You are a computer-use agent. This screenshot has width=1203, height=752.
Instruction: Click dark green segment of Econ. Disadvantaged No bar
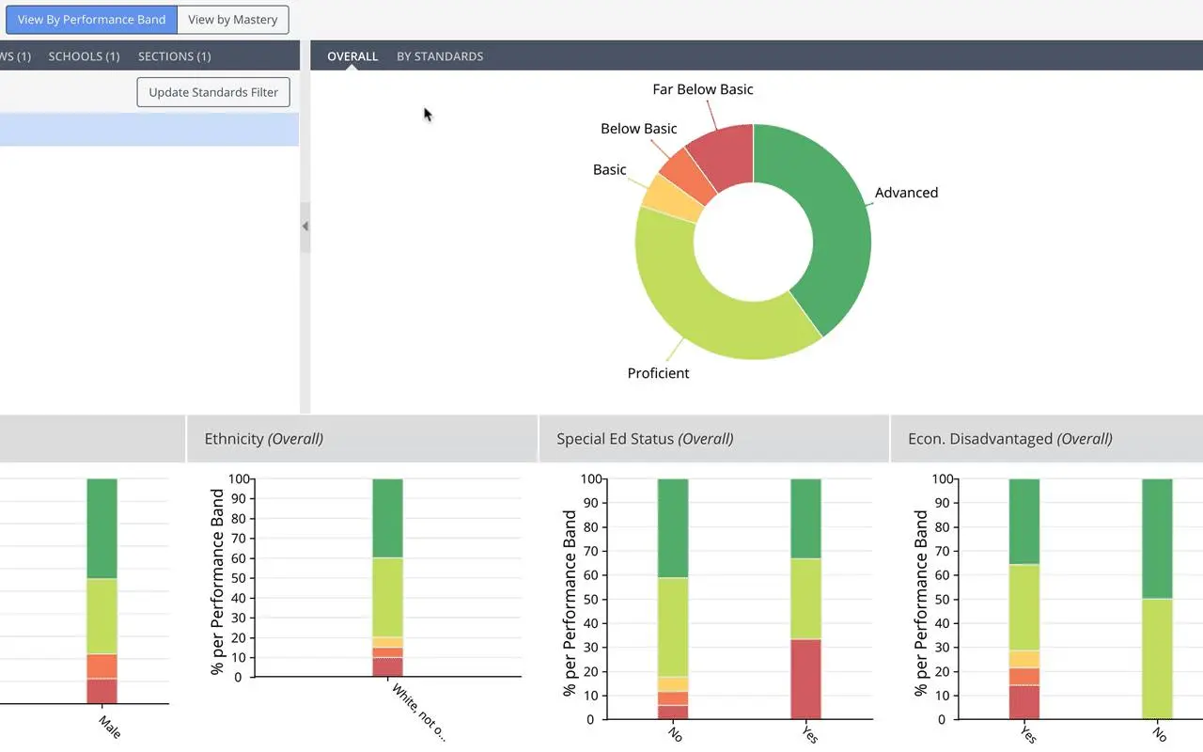[x=1157, y=538]
